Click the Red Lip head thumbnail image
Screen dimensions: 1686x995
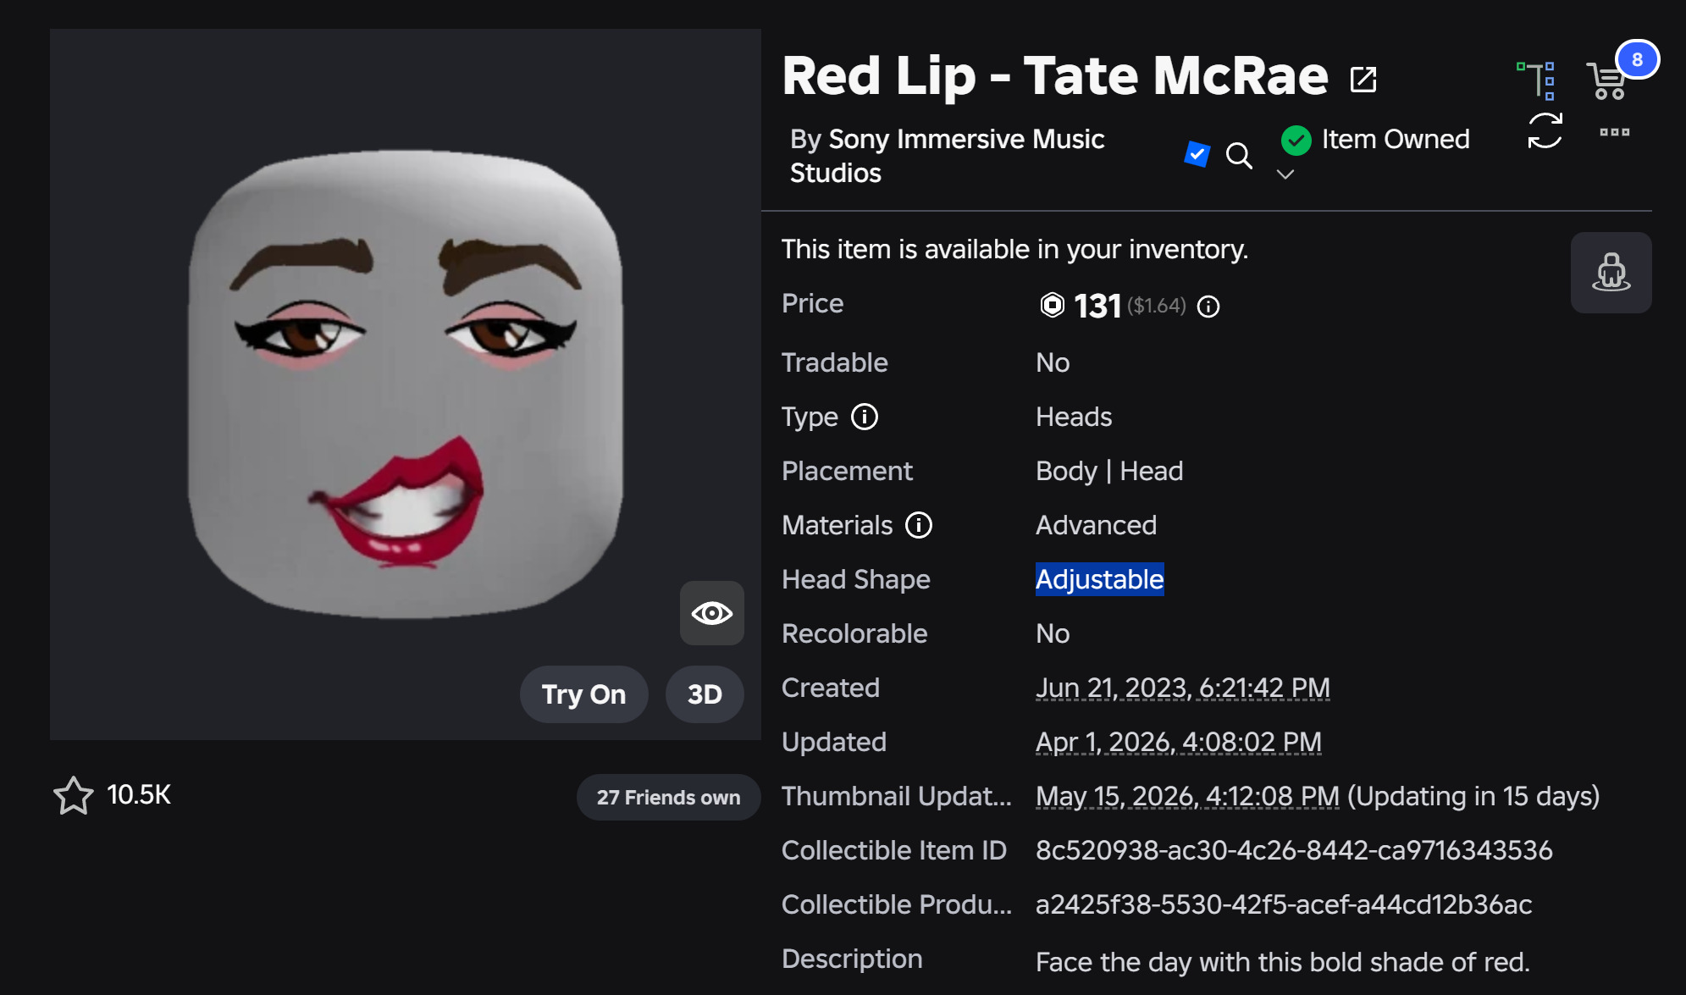[x=406, y=384]
